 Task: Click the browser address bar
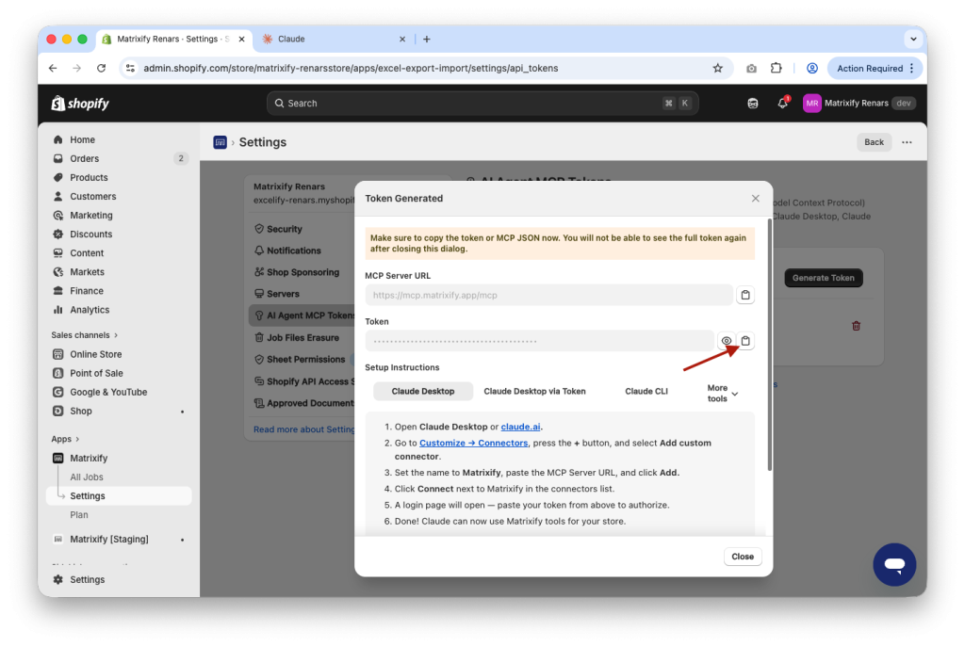tap(377, 68)
